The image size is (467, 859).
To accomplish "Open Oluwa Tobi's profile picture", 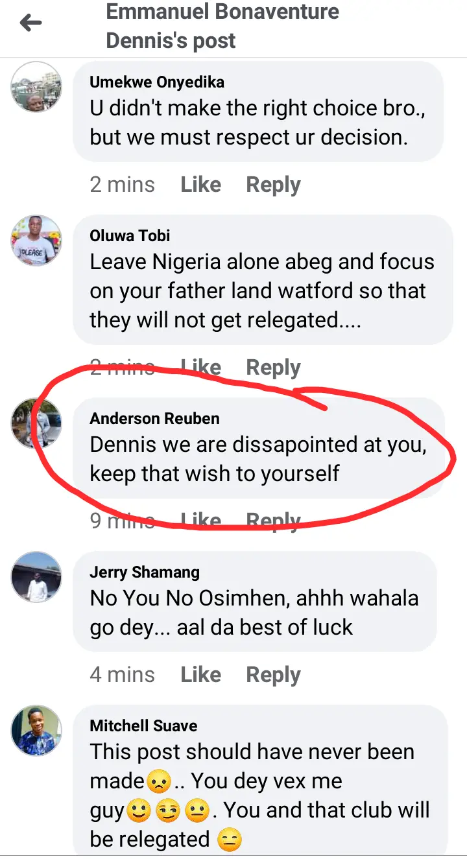I will click(x=36, y=241).
